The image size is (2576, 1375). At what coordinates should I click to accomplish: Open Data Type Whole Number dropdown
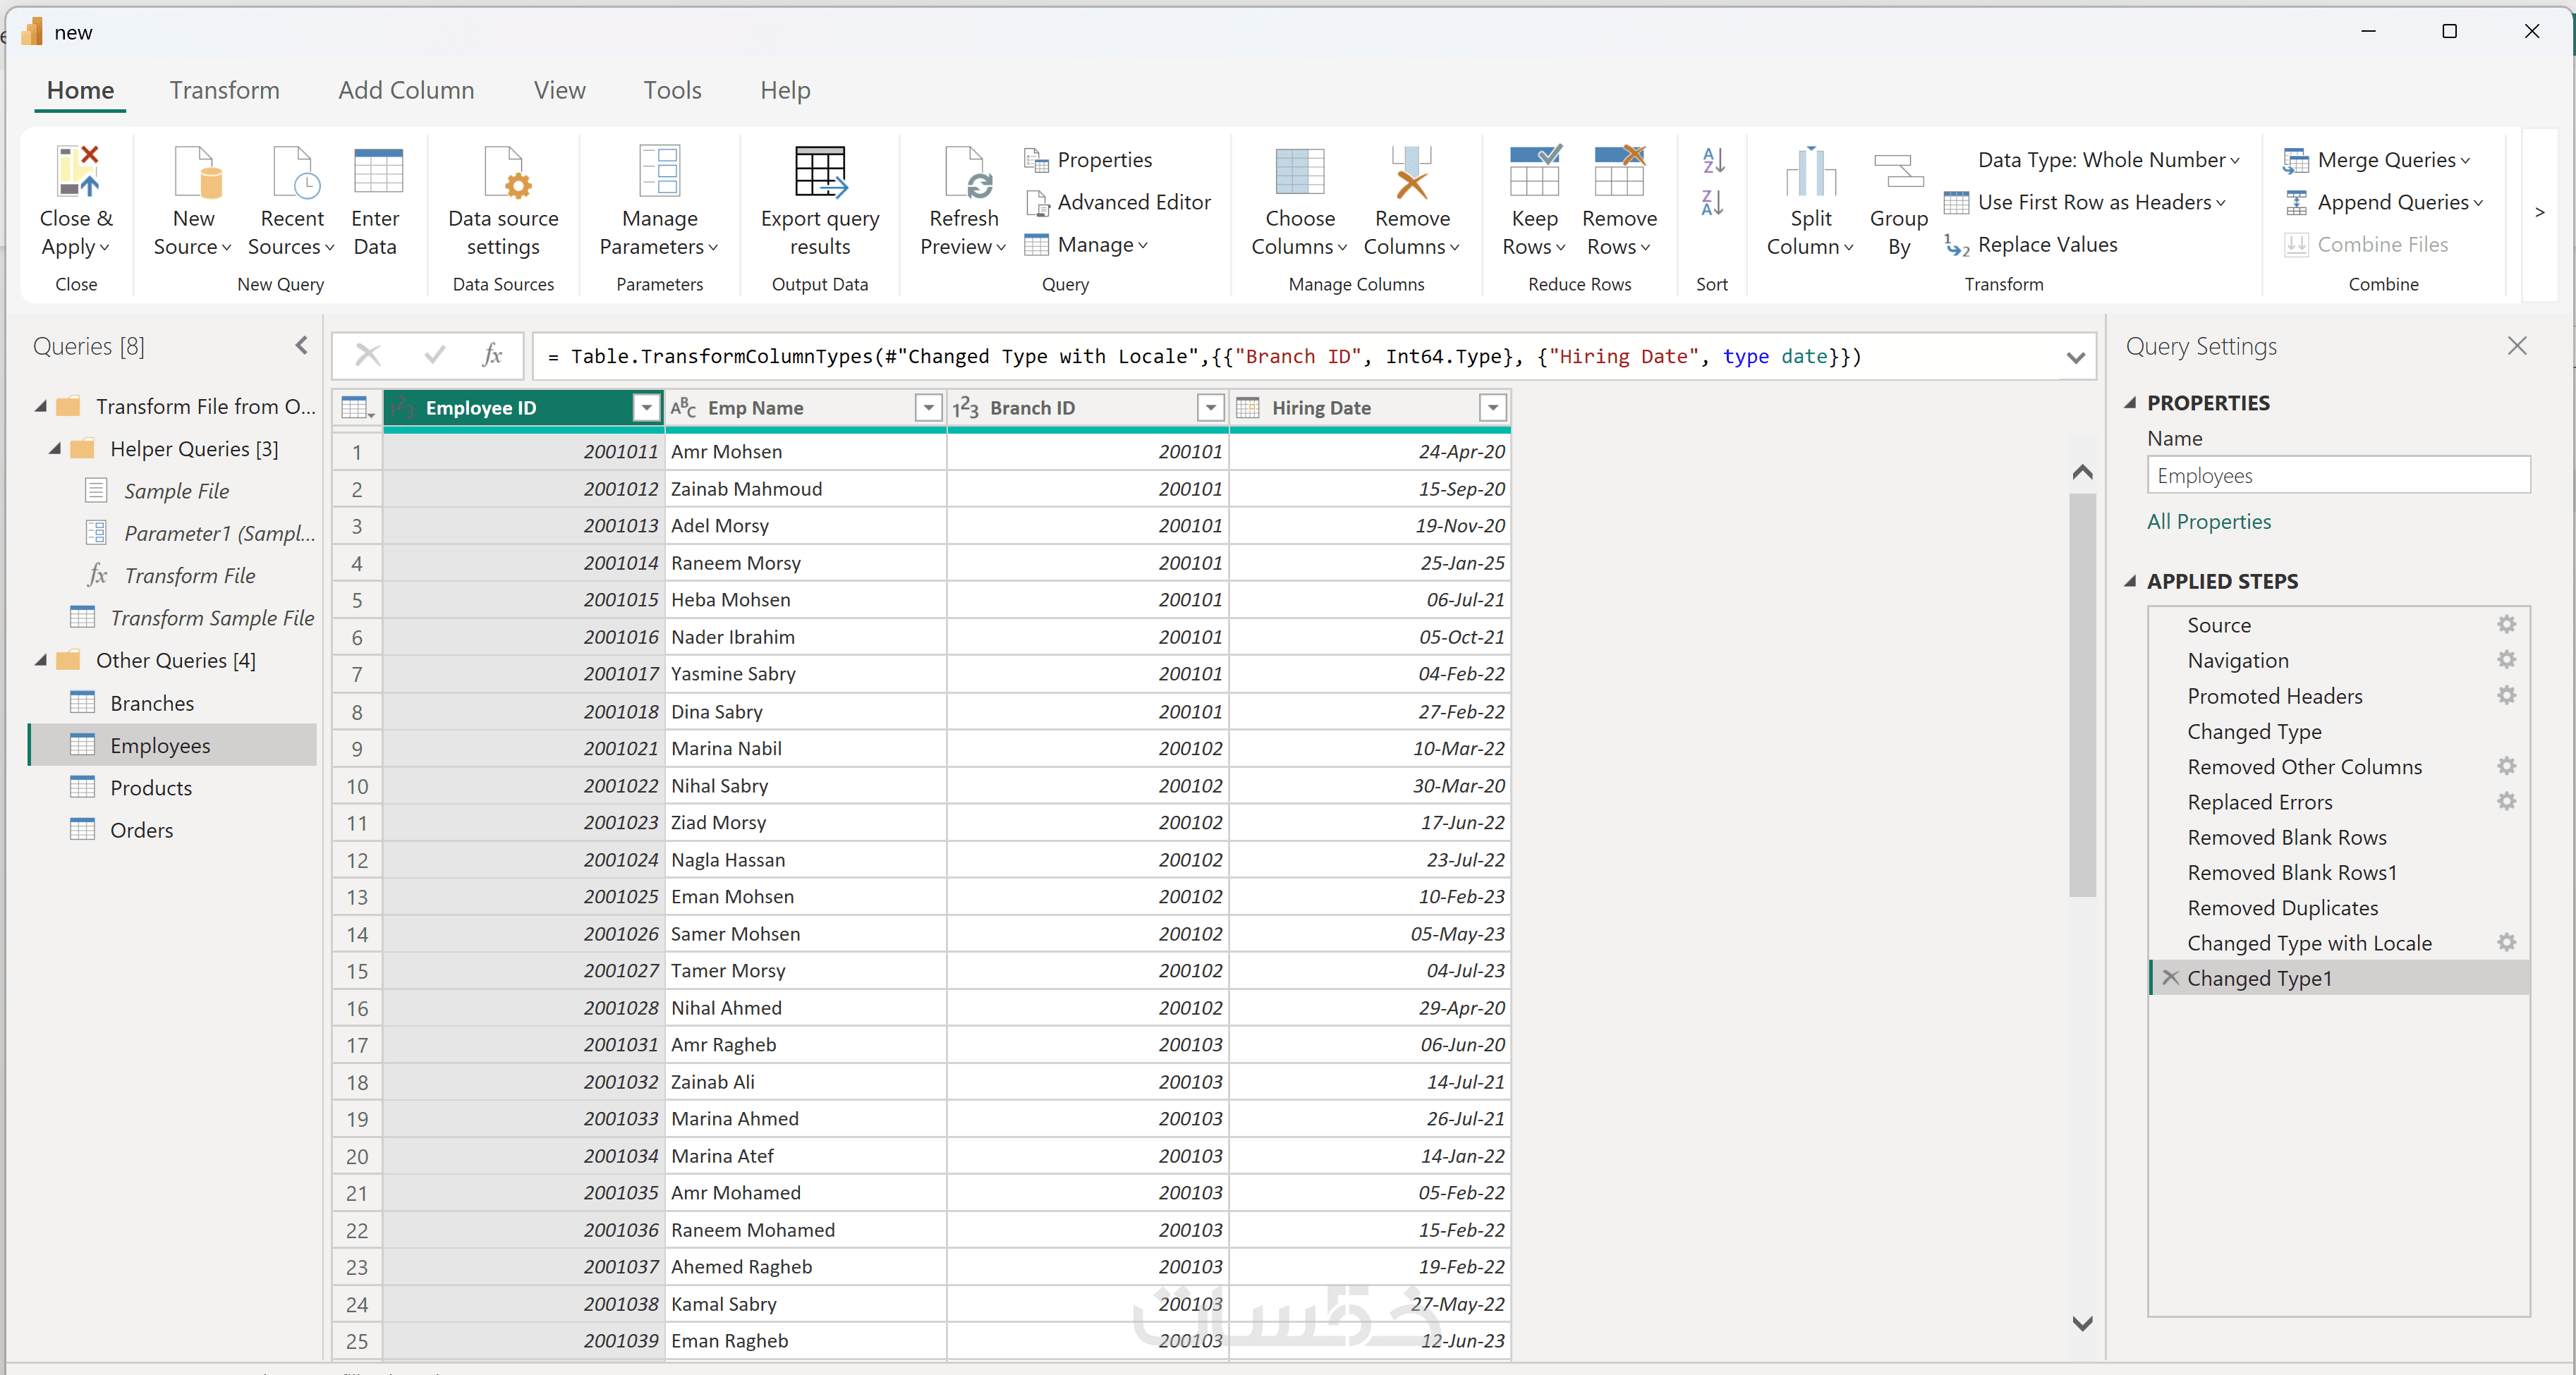[2108, 160]
